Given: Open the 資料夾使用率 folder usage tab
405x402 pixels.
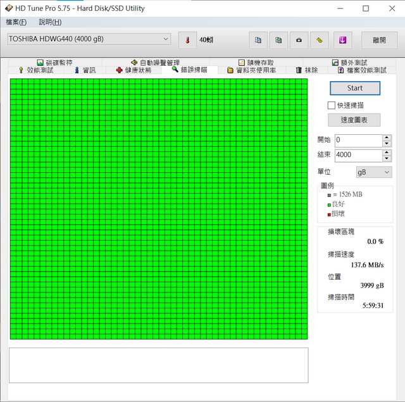Looking at the screenshot, I should 251,70.
